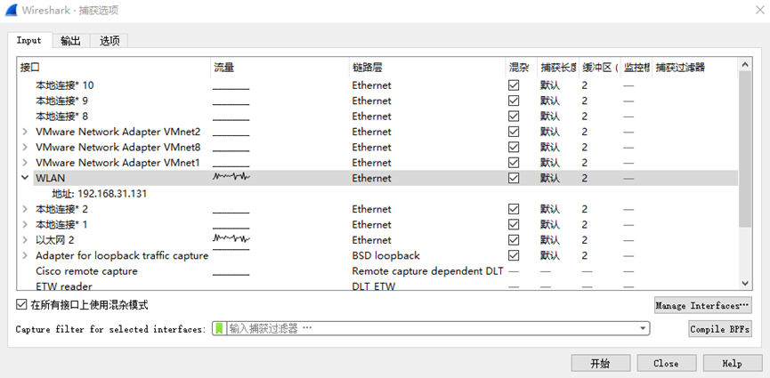The height and width of the screenshot is (378, 770).
Task: Expand VMware Network Adapter VMnet2 row
Action: 25,132
